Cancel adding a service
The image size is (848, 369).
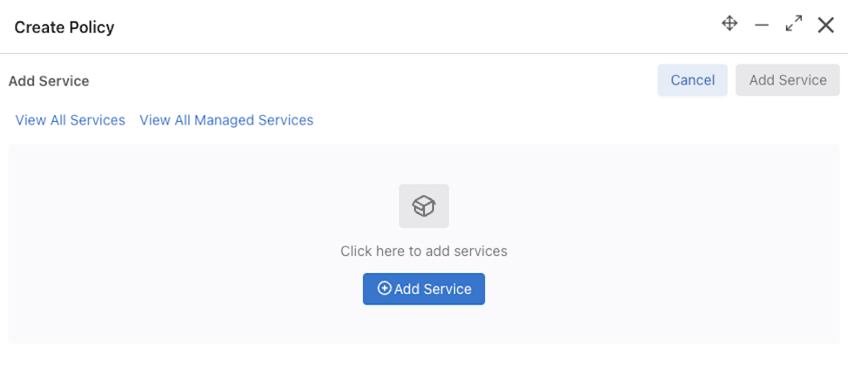(x=692, y=80)
